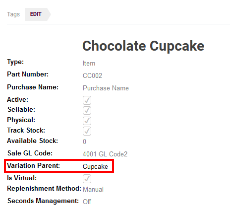Click the Item type value
Viewport: 230px width, 215px height.
click(89, 64)
